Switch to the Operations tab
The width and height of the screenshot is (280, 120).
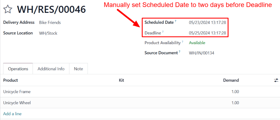coord(18,69)
